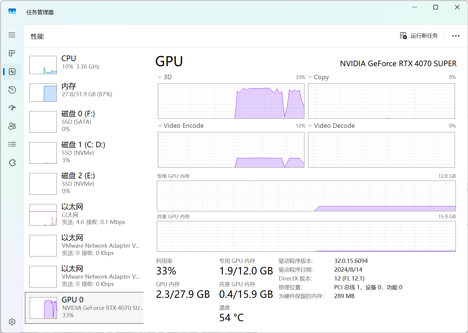
Task: Click the Video Encode usage graph
Action: 231,150
